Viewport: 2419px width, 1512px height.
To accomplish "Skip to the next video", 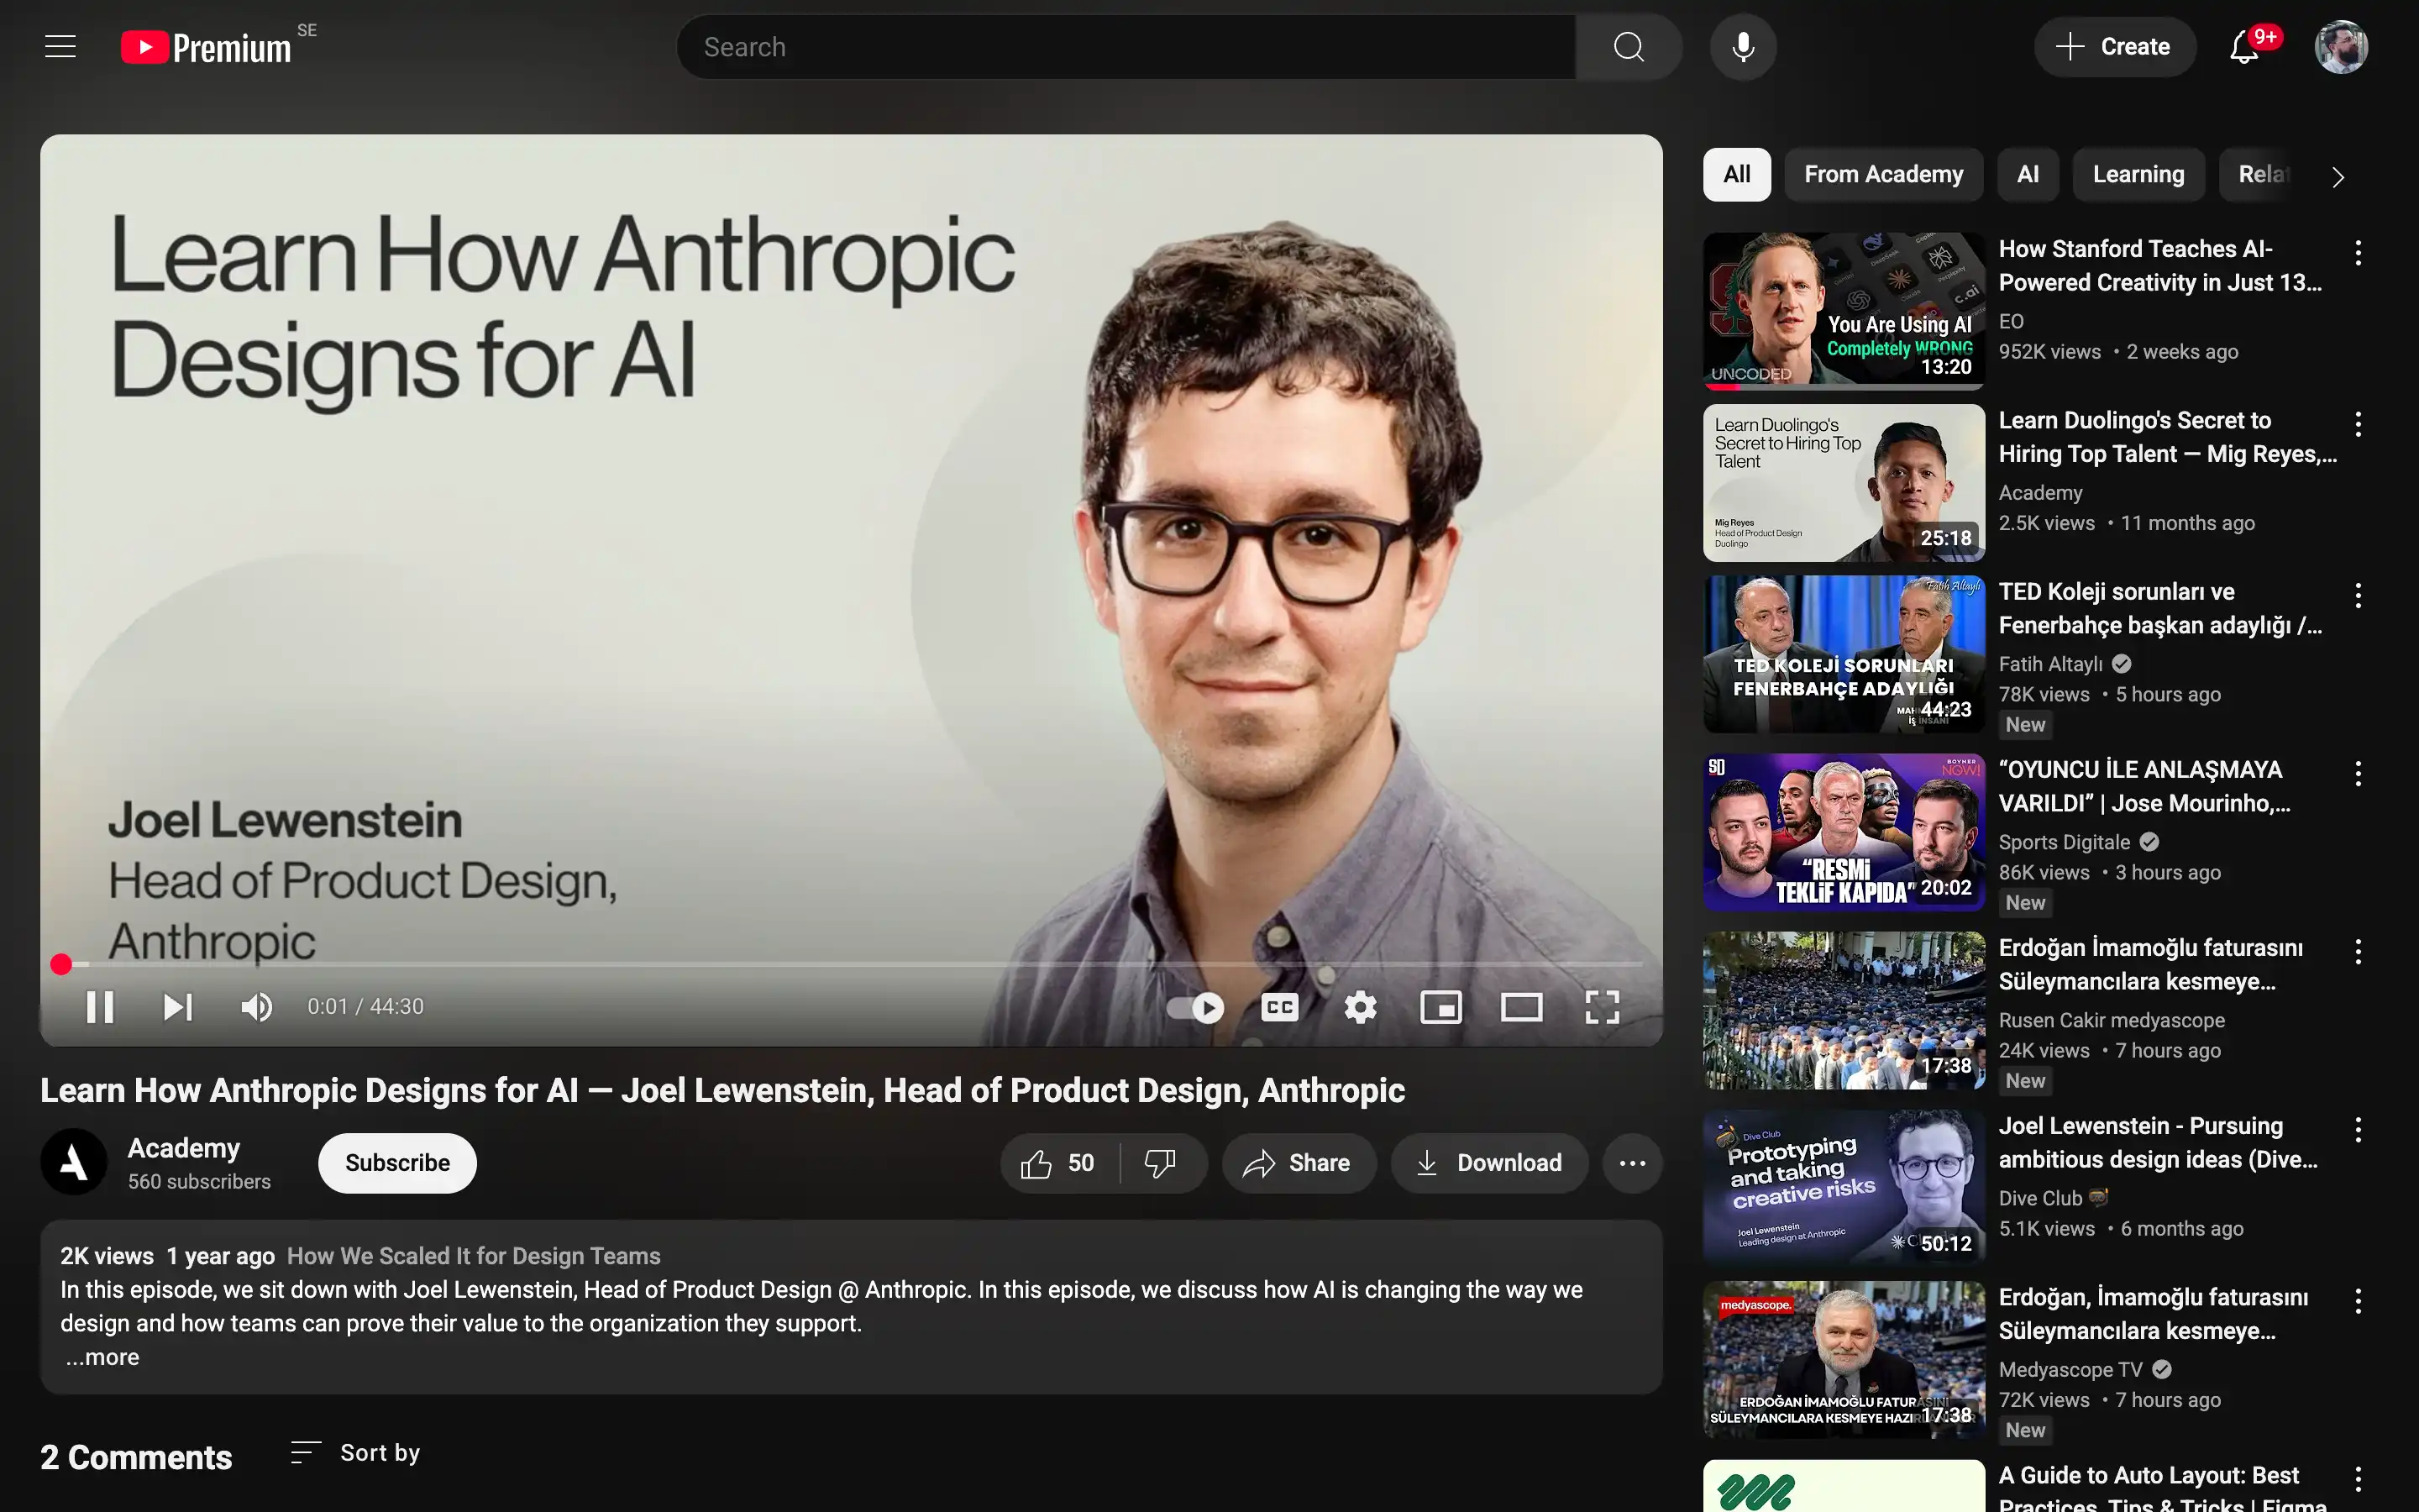I will tap(178, 1007).
